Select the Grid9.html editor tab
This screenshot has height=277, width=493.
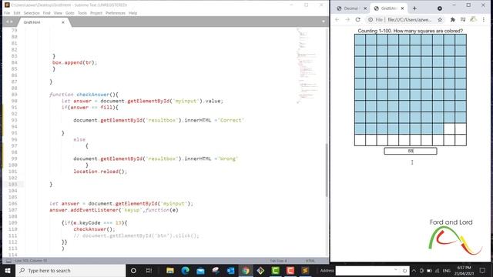coord(41,22)
